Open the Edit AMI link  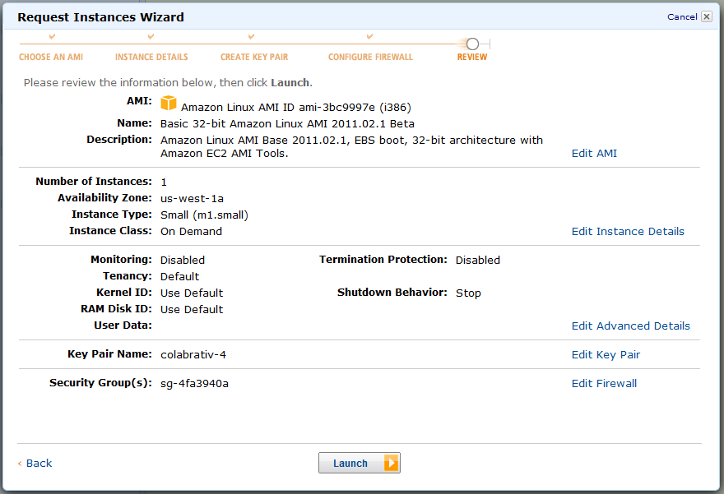click(x=594, y=153)
